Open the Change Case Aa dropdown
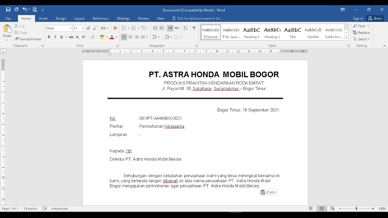The height and width of the screenshot is (218, 388). [104, 28]
